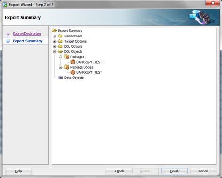Collapse the Package Bodies node
Image resolution: width=222 pixels, height=178 pixels.
pos(60,67)
